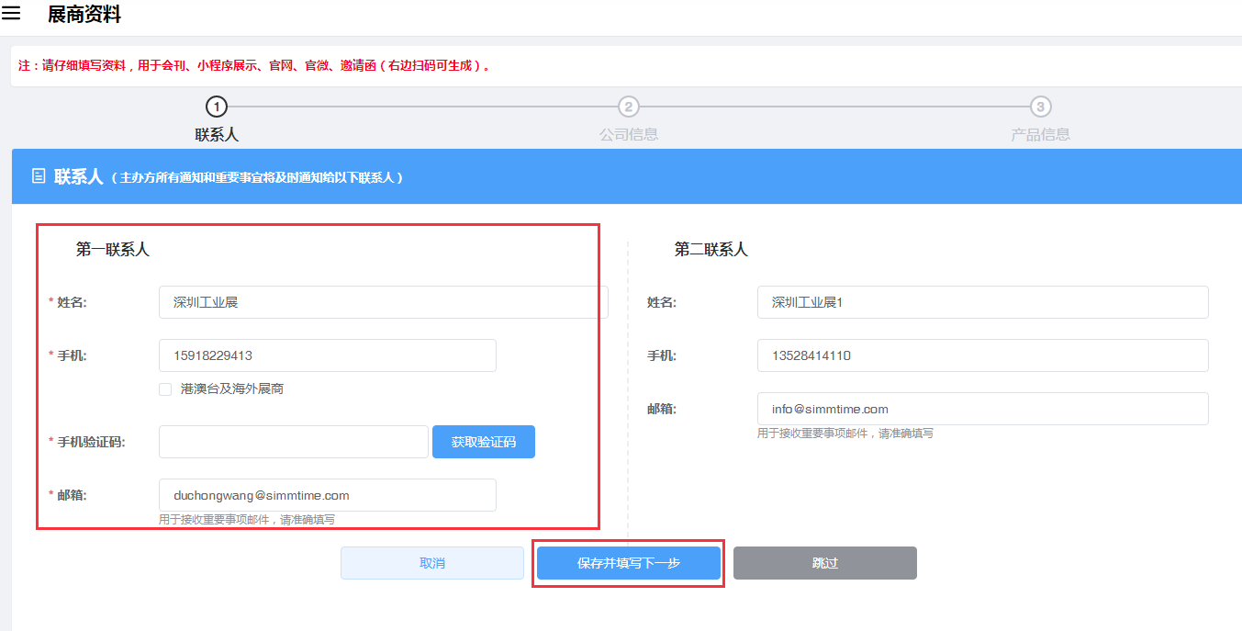Select the duchongwang@simmtime.com email field
The width and height of the screenshot is (1242, 631).
tap(327, 495)
